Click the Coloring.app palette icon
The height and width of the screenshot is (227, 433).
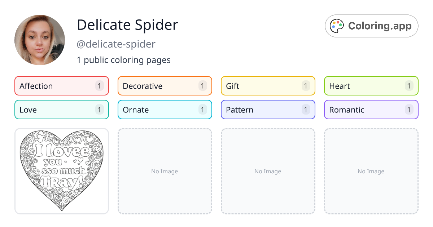[337, 26]
